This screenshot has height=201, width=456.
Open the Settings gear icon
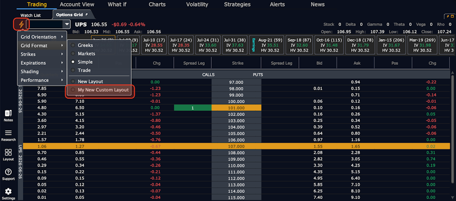[8, 194]
